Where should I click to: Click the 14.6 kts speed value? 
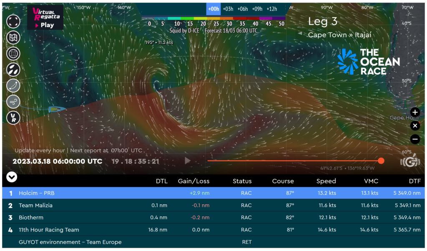(327, 230)
